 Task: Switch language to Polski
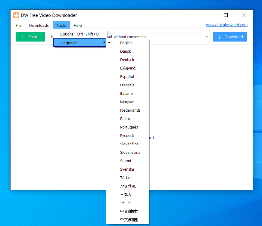127,119
